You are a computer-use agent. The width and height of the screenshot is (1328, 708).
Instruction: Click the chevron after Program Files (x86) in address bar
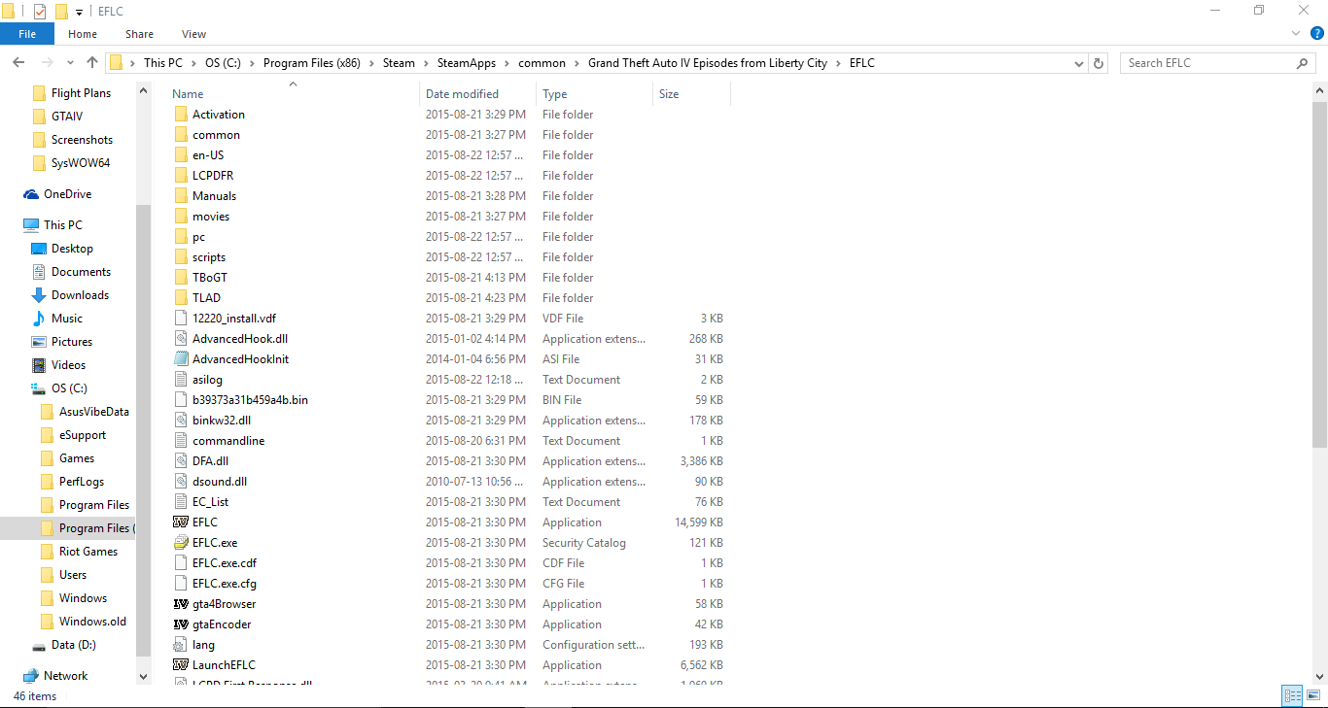[371, 63]
